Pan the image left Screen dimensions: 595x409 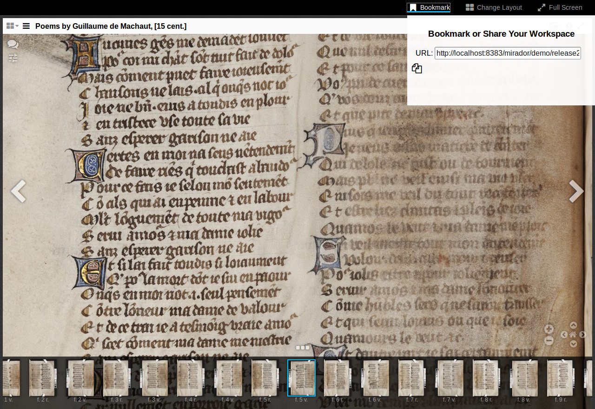coord(564,335)
